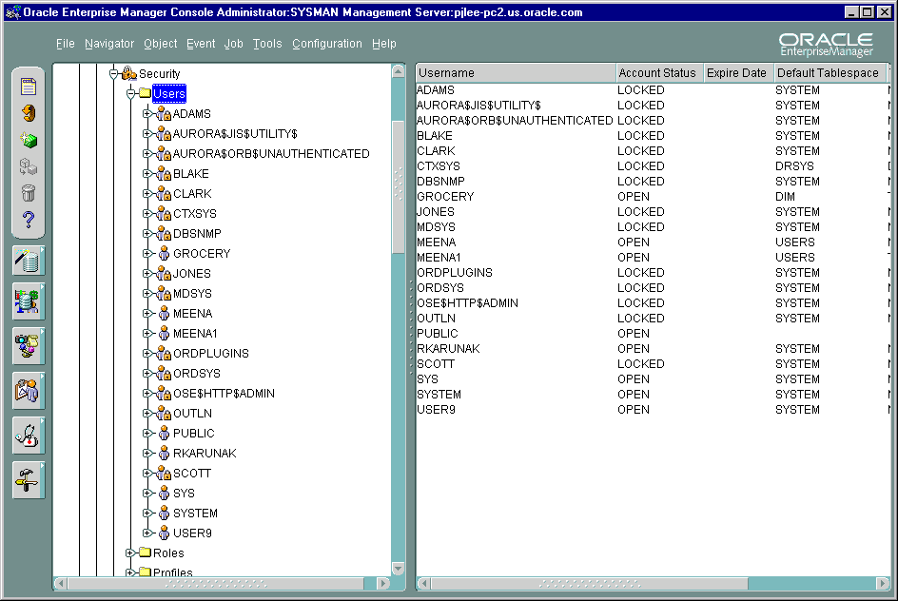
Task: Open the database wizard drawer with wand icon
Action: point(29,261)
